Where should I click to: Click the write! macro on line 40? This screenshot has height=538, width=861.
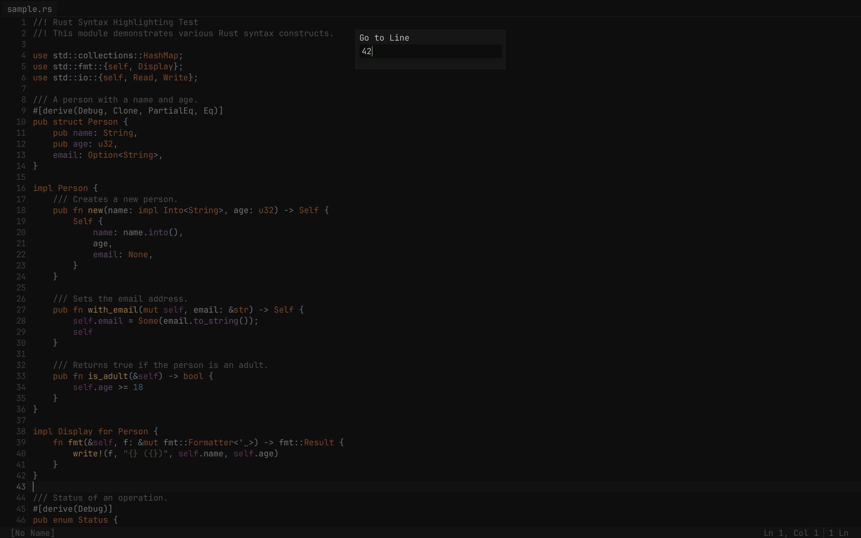[88, 453]
